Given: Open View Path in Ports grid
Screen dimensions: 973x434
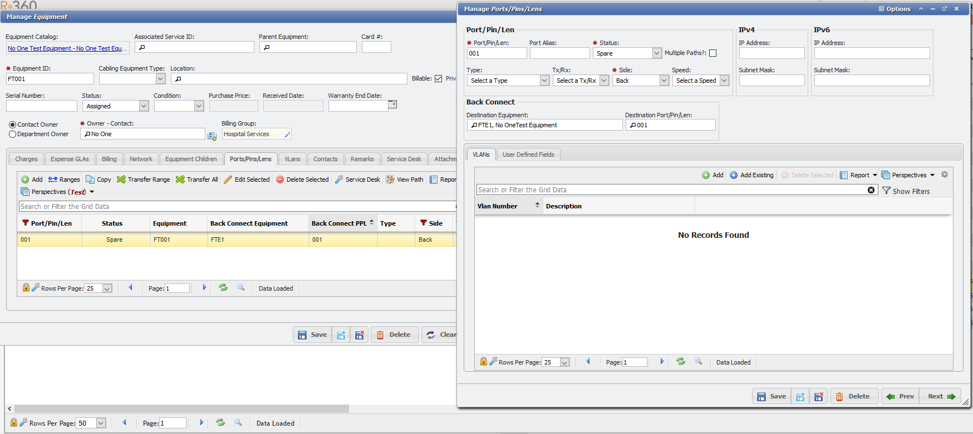Looking at the screenshot, I should (x=405, y=179).
